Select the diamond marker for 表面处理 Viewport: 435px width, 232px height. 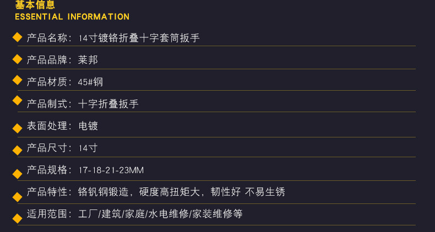click(x=18, y=129)
